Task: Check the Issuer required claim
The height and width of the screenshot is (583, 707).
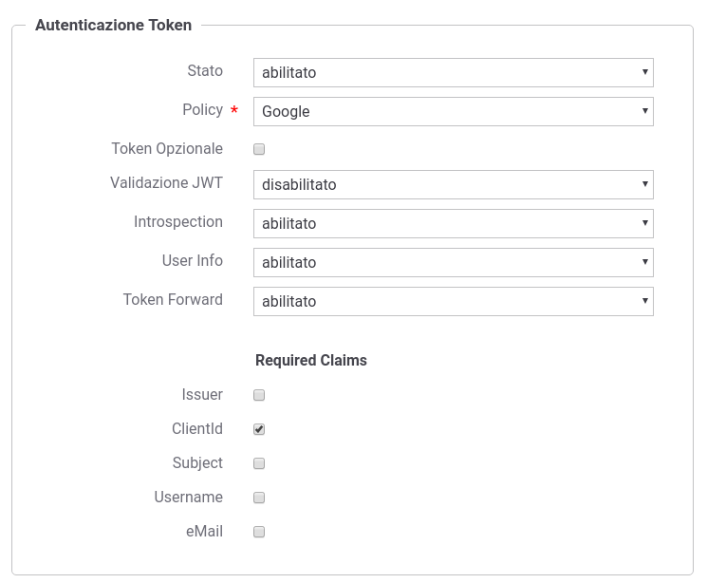Action: click(259, 395)
